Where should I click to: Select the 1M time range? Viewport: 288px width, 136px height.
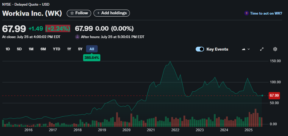pyautogui.click(x=31, y=49)
